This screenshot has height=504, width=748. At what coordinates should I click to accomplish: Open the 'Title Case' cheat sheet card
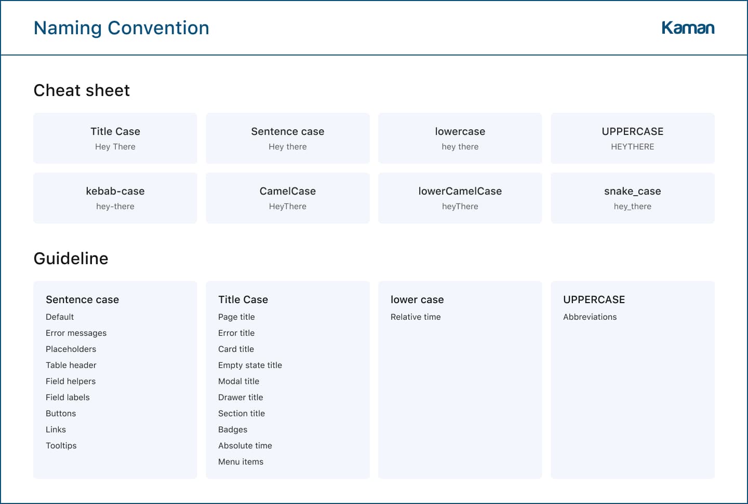(115, 138)
